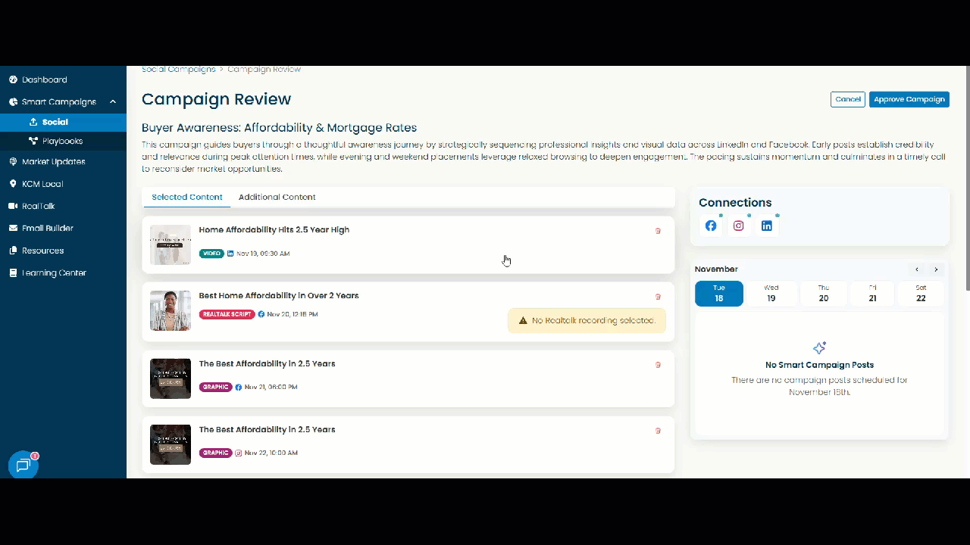Viewport: 970px width, 545px height.
Task: Go to next week in November calendar
Action: [x=936, y=269]
